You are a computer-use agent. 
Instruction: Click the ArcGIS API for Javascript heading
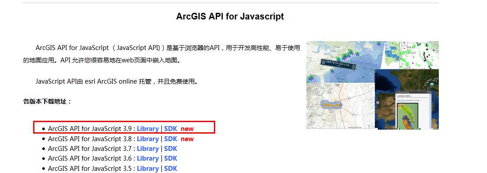click(x=230, y=16)
